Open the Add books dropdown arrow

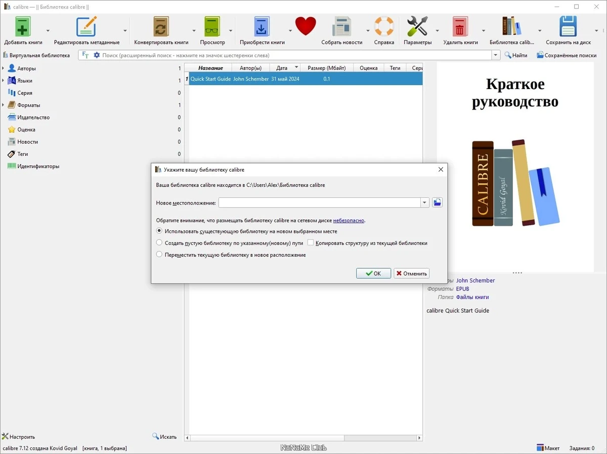[48, 30]
